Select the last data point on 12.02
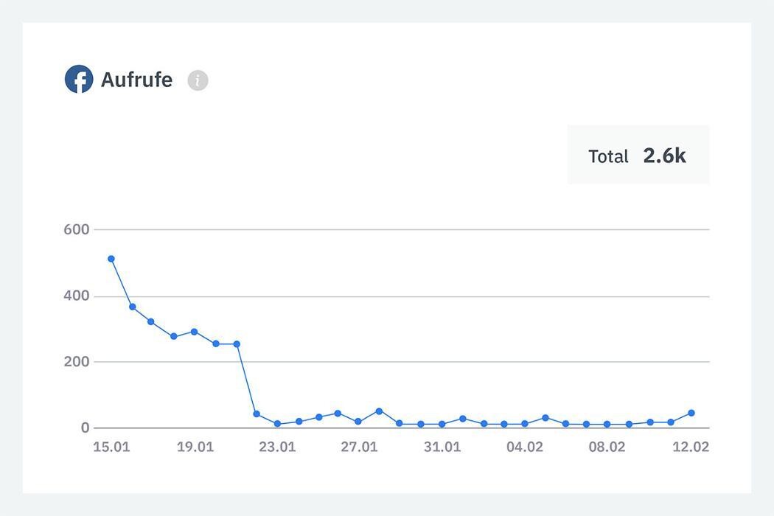 [x=691, y=413]
